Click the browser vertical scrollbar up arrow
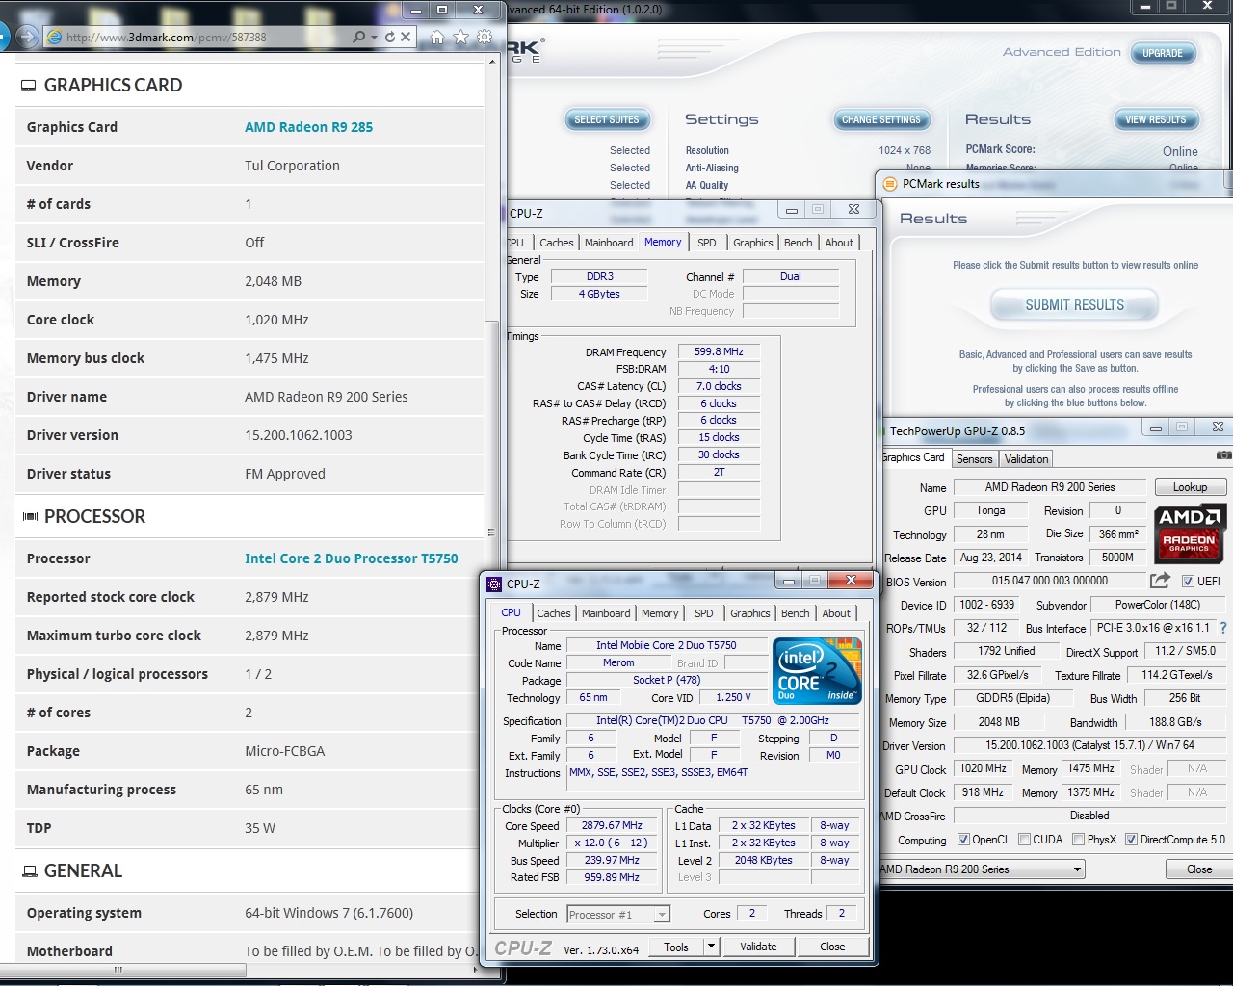 491,61
